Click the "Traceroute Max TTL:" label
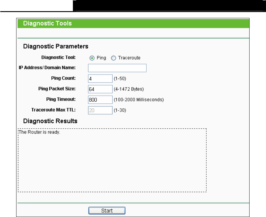Viewport: 266px width, 217px height. point(53,110)
